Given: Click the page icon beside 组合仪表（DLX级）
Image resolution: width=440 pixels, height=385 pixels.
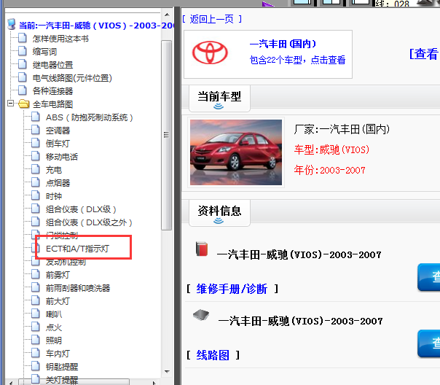Looking at the screenshot, I should 36,209.
